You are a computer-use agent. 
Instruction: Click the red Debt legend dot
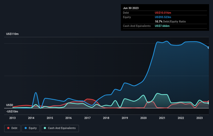[x=8, y=128]
